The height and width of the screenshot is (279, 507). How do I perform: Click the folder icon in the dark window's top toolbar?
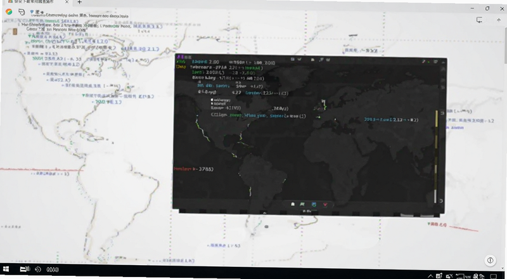312,60
